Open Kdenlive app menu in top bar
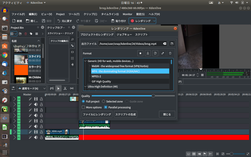The image size is (251, 157). [x=36, y=3]
